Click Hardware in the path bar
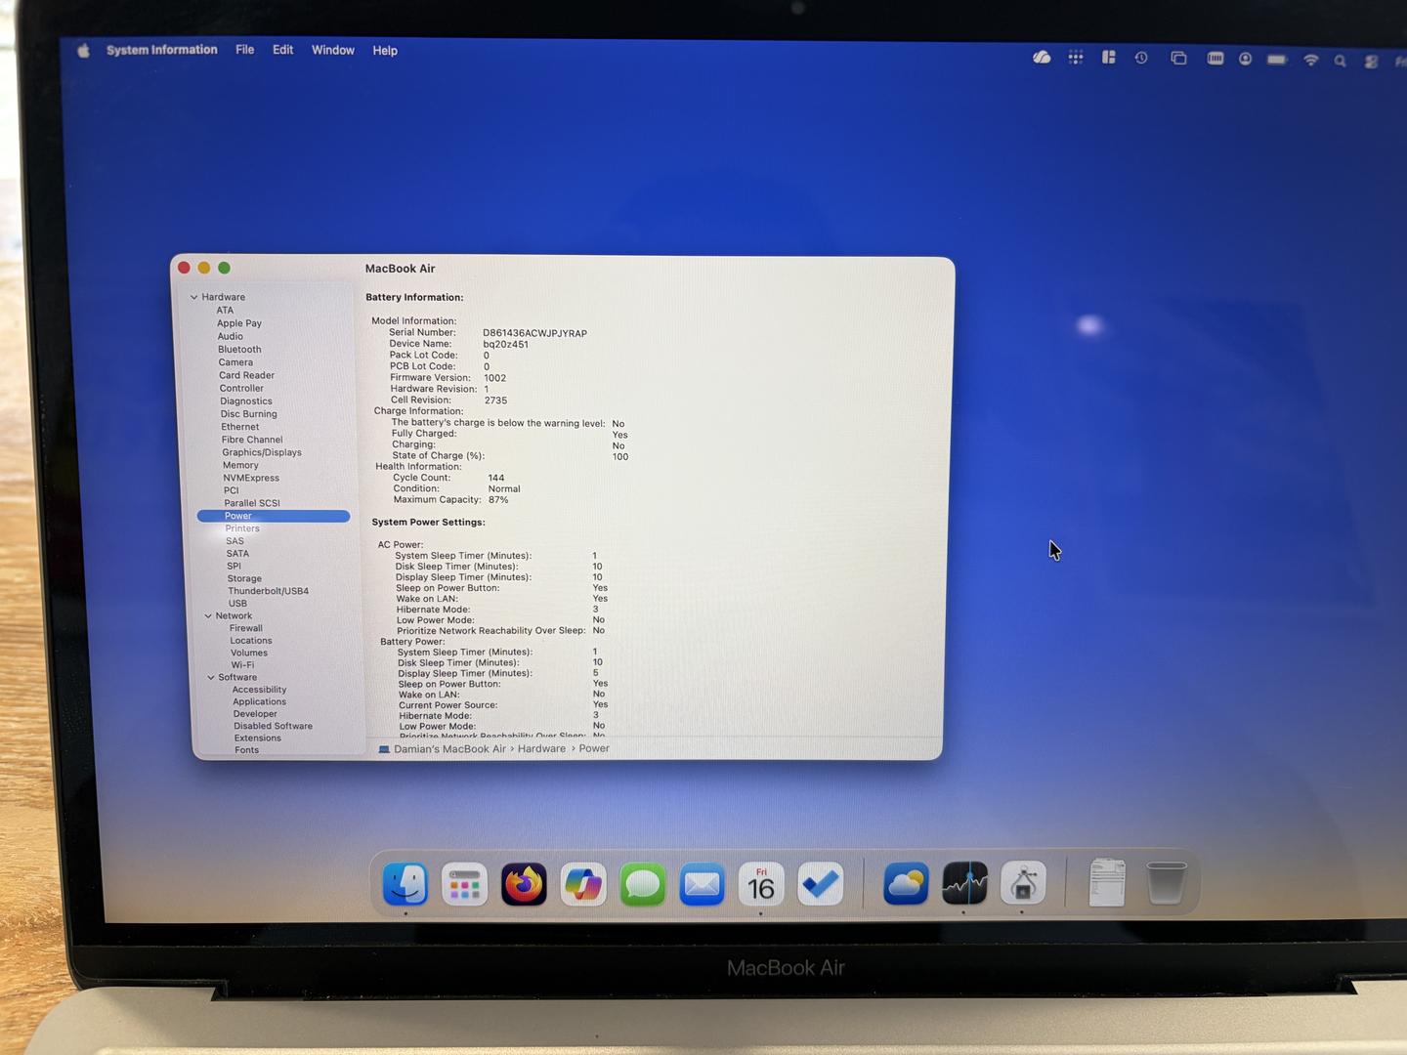Image resolution: width=1407 pixels, height=1055 pixels. (541, 749)
